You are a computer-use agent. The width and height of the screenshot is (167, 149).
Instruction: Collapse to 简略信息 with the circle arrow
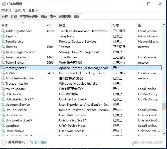(x=4, y=142)
